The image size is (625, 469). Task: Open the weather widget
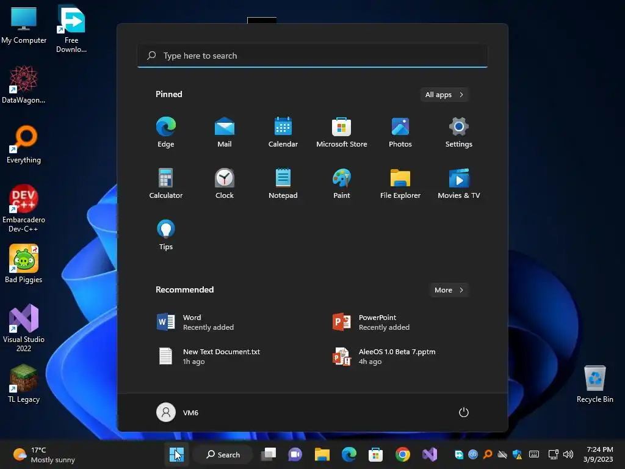44,454
